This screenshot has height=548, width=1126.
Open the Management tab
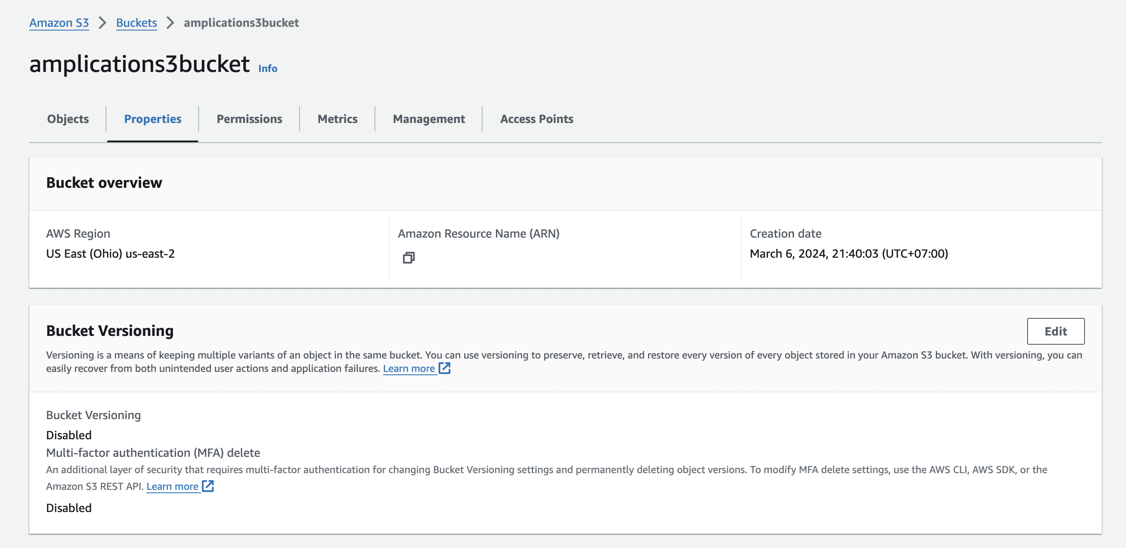[x=429, y=119]
